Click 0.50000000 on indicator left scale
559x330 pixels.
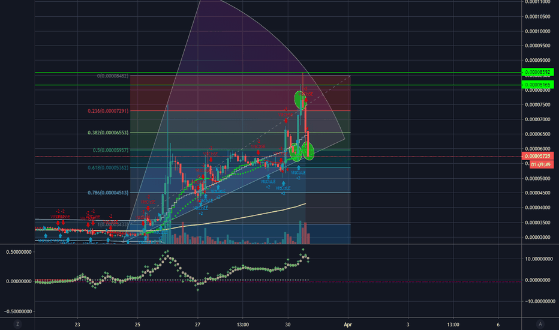point(19,252)
